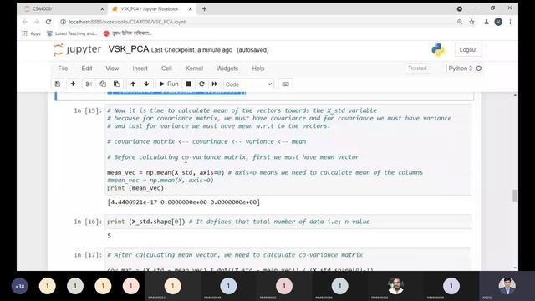Open the Widgets menu
Viewport: 535px width, 301px height.
click(x=227, y=69)
